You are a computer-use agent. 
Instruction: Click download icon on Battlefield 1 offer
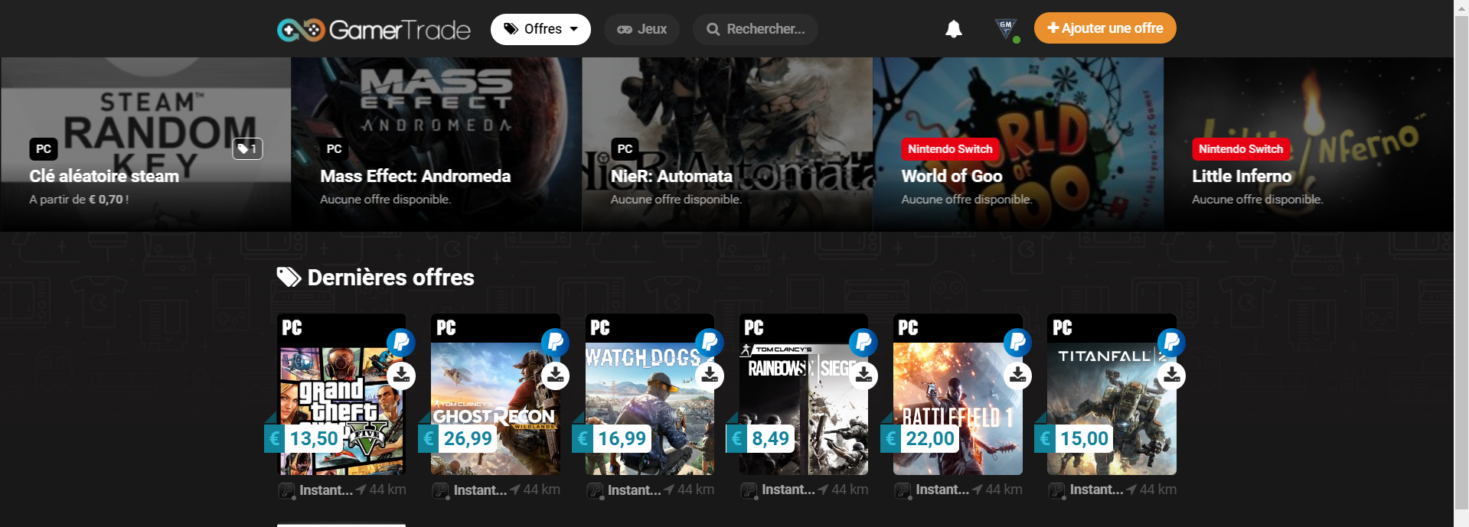point(1018,376)
